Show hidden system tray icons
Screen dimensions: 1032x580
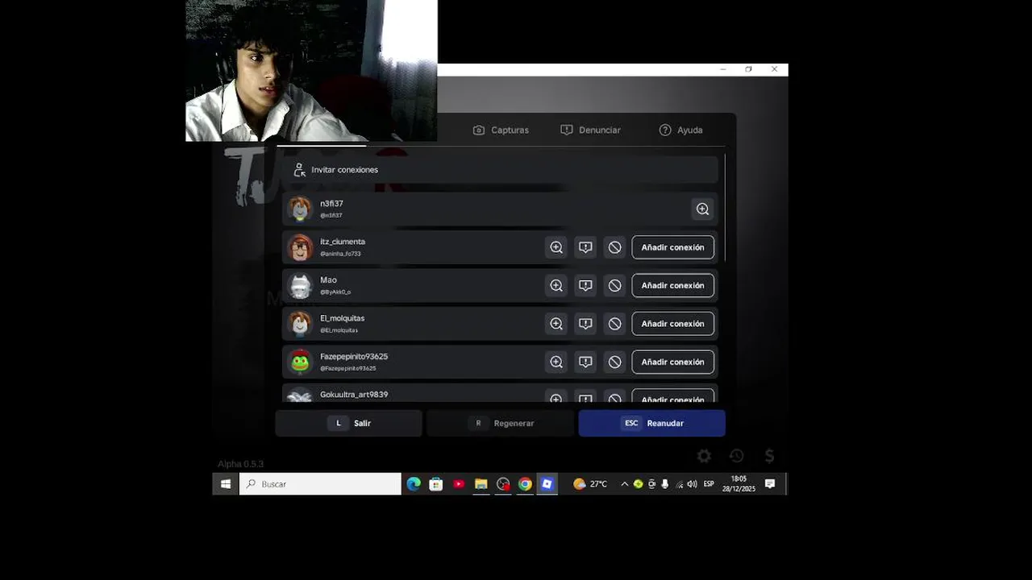[624, 484]
